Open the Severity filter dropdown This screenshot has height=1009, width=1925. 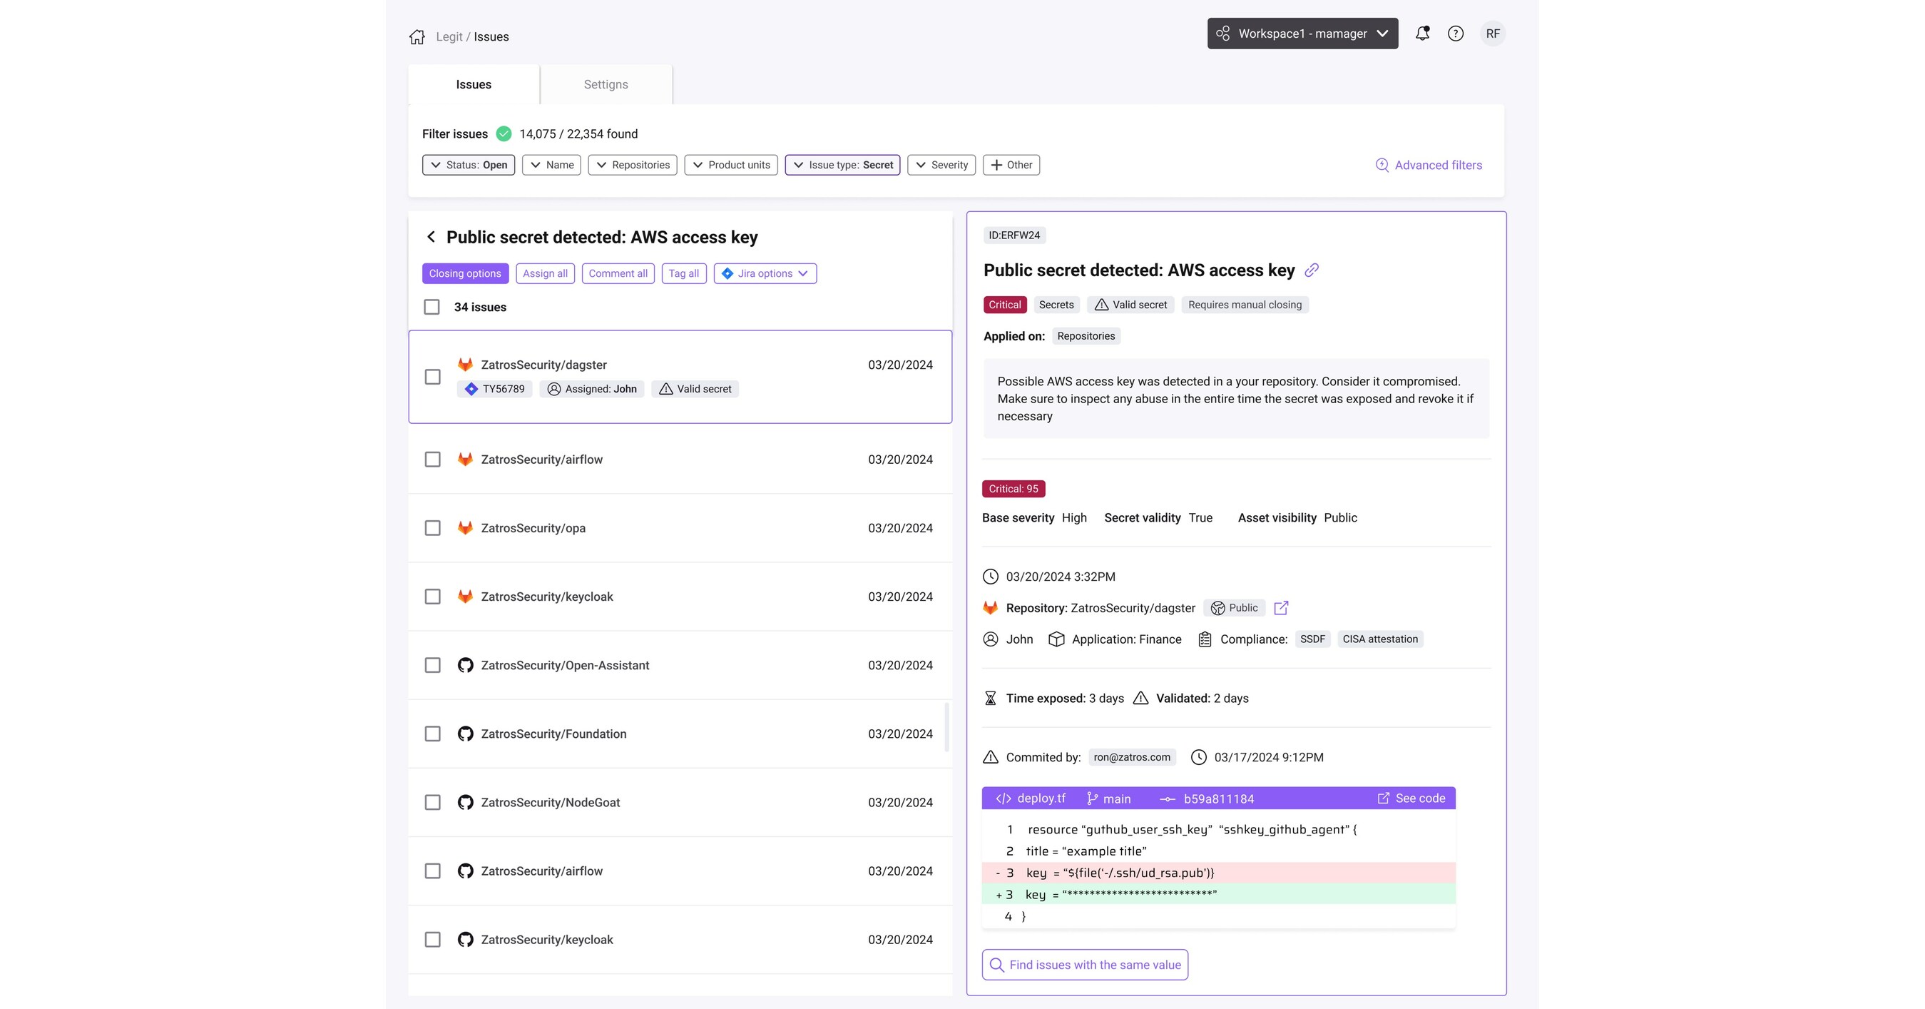click(x=941, y=164)
